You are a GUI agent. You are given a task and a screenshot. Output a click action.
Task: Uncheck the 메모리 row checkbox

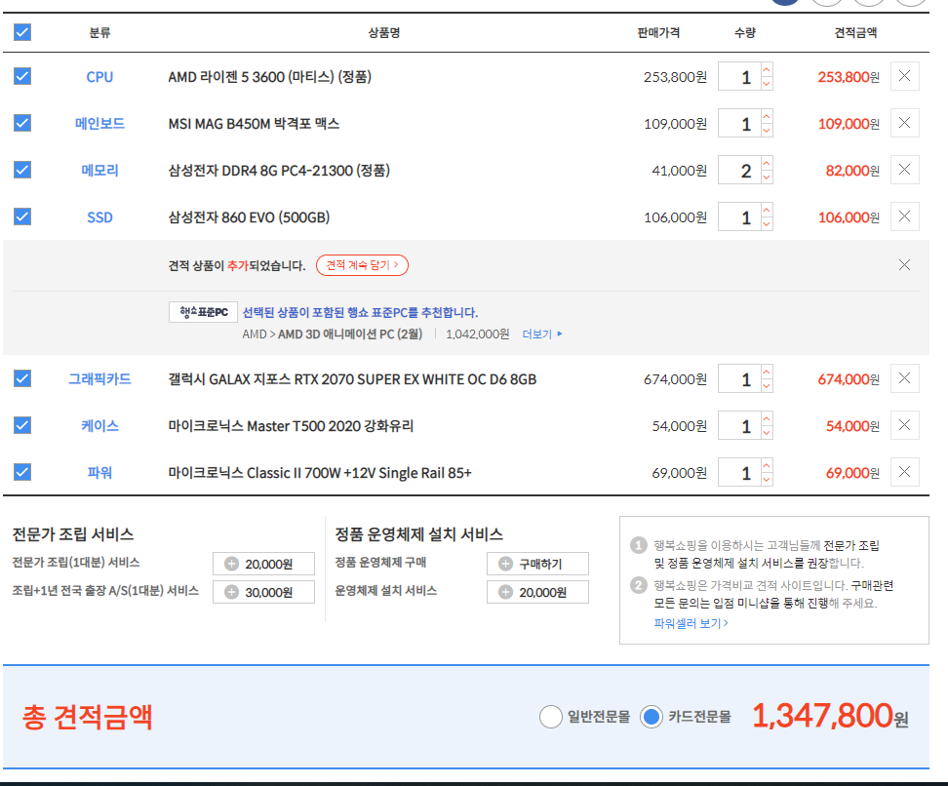coord(22,170)
